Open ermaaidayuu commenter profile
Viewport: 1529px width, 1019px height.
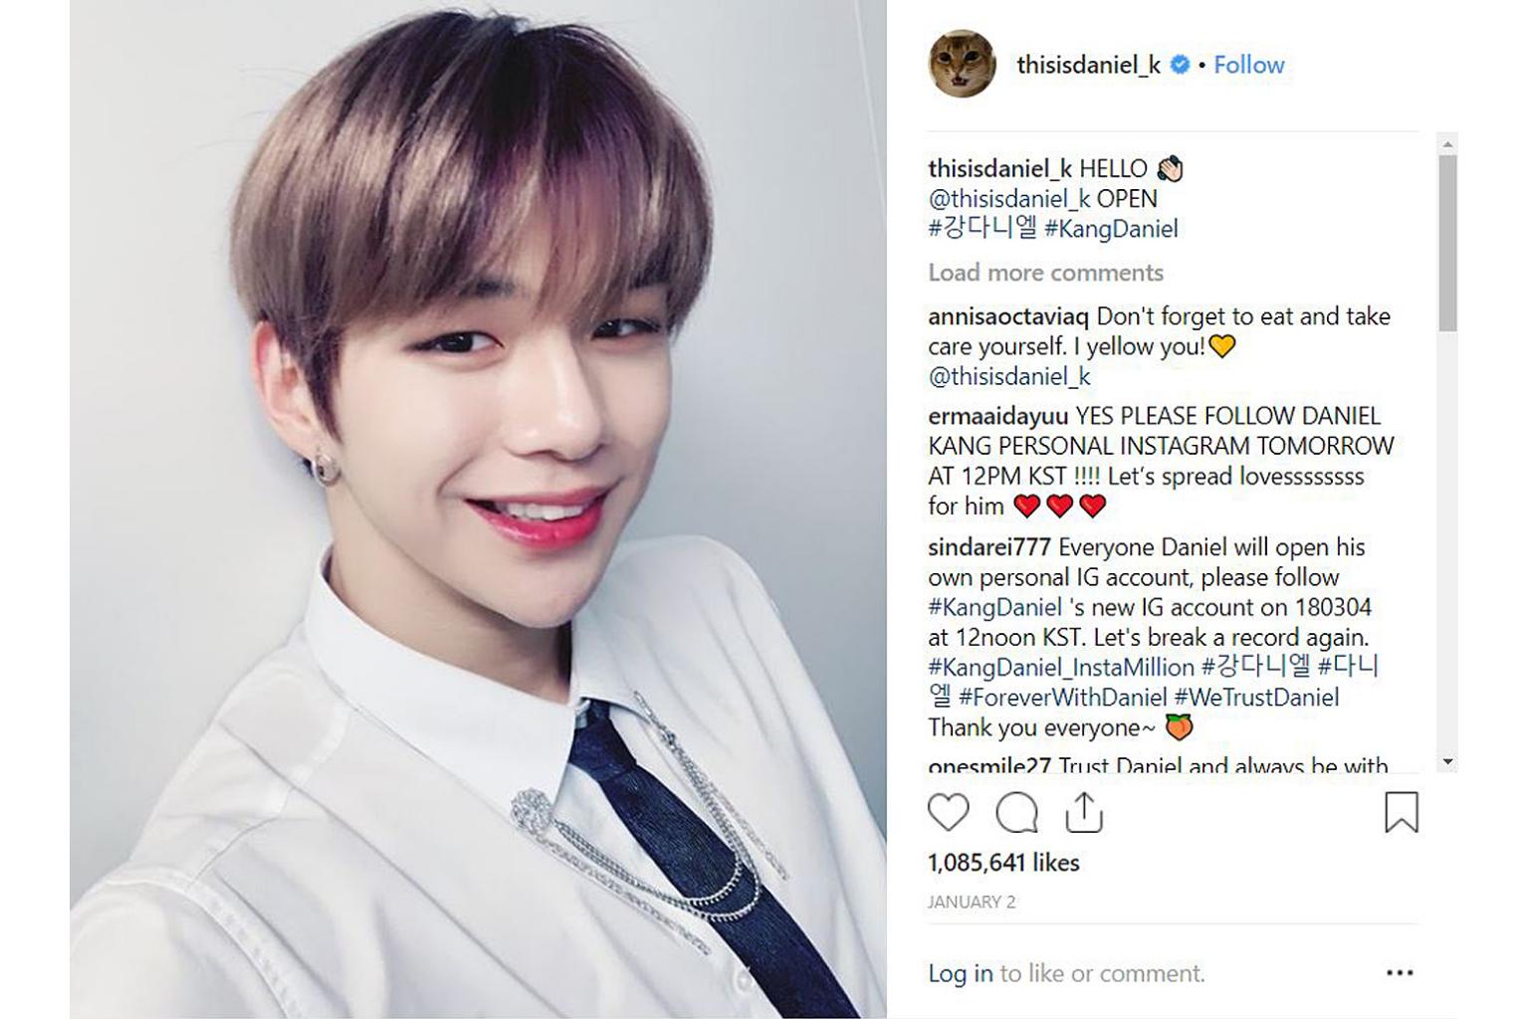point(997,416)
